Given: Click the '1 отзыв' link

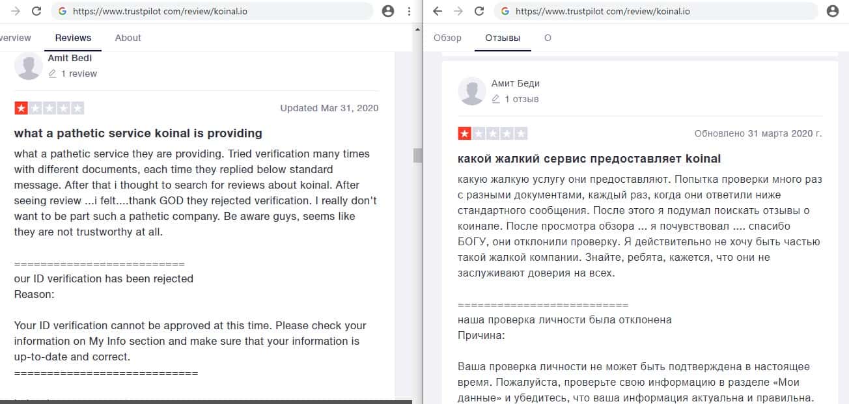Looking at the screenshot, I should pos(521,99).
